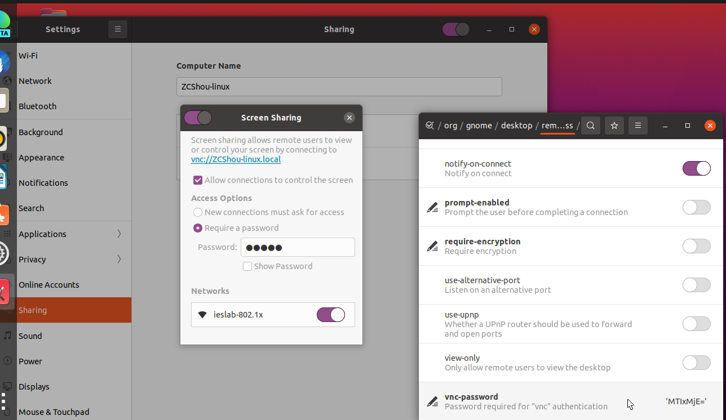
Task: Toggle the Screen Sharing master switch
Action: [x=198, y=118]
